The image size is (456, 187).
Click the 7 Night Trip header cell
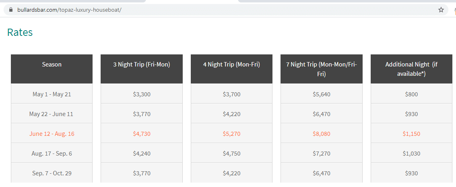click(322, 69)
